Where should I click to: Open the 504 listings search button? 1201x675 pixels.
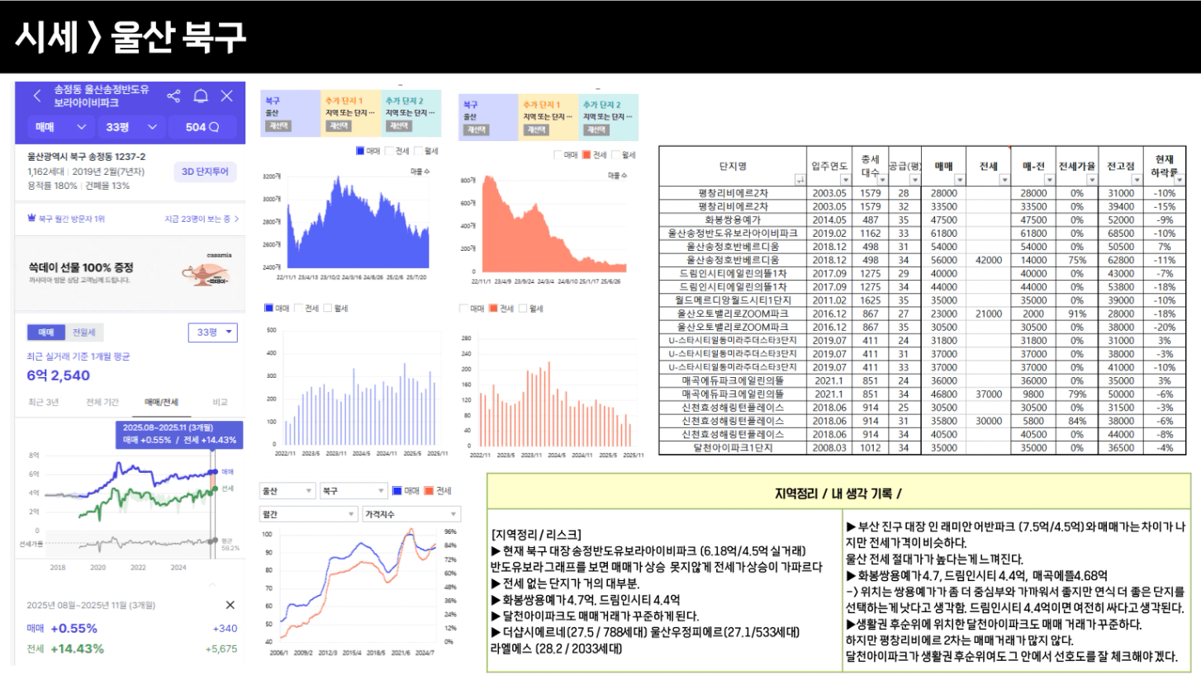click(202, 127)
